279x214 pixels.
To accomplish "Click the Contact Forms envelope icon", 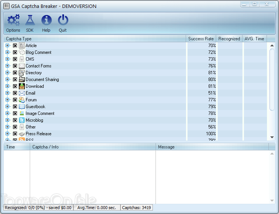I will tap(22, 66).
